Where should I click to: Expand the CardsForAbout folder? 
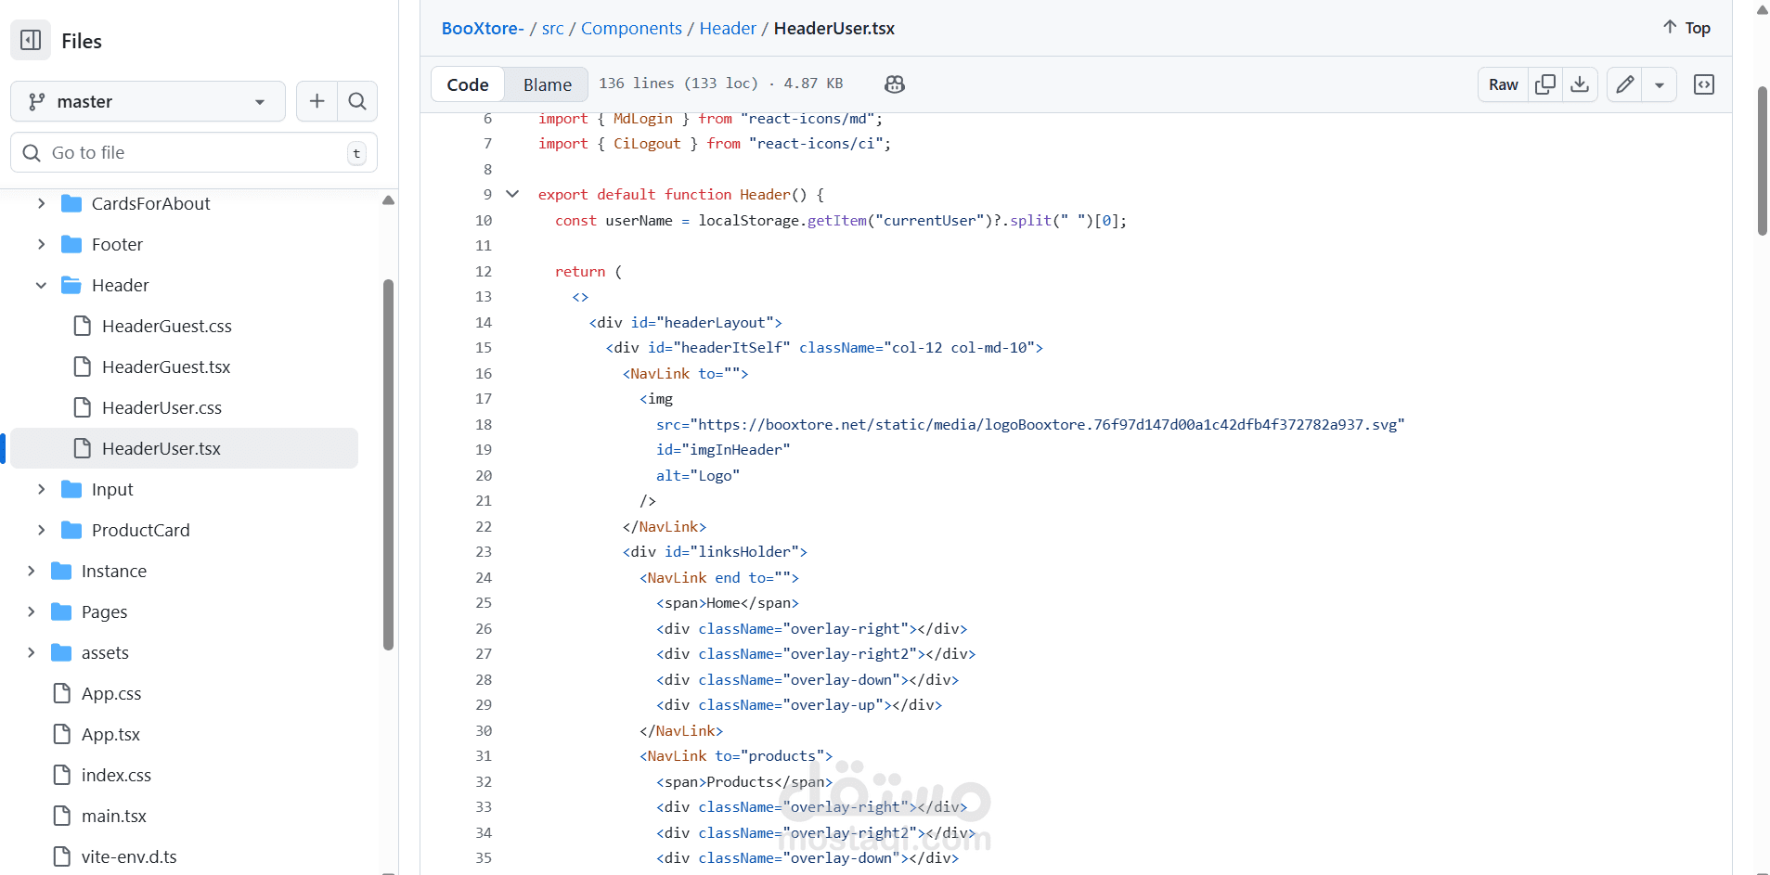tap(41, 204)
